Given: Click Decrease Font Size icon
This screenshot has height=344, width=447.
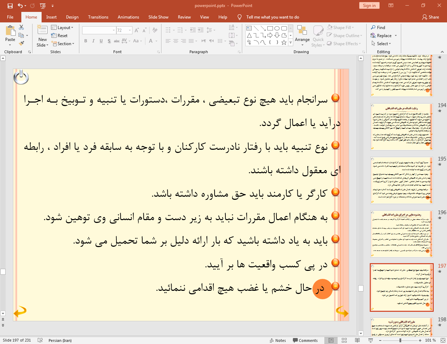Looking at the screenshot, I should point(144,30).
